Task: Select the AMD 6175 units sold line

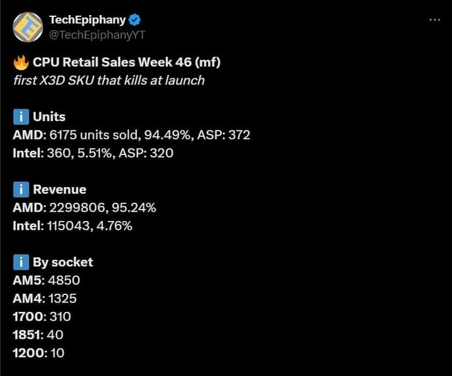Action: click(131, 135)
